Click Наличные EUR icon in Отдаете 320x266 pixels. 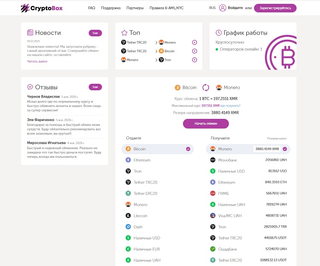tap(128, 249)
